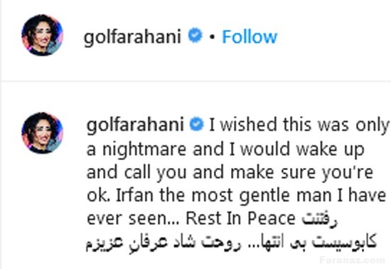This screenshot has height=269, width=391.
Task: Open the avatar next to the caption
Action: 42,133
